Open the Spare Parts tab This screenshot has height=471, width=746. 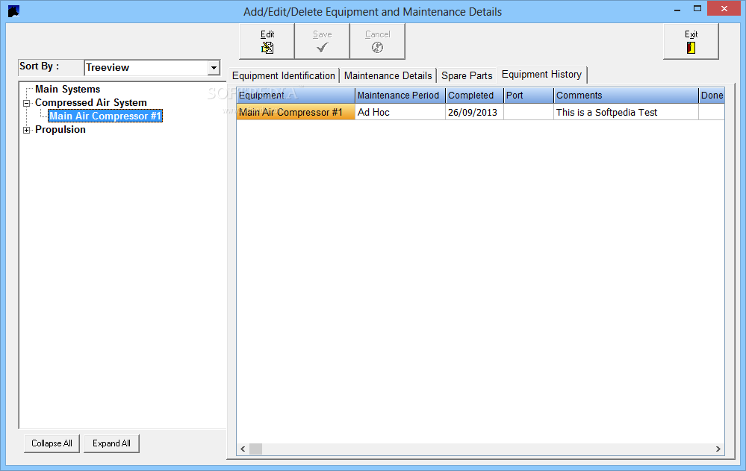pyautogui.click(x=467, y=75)
